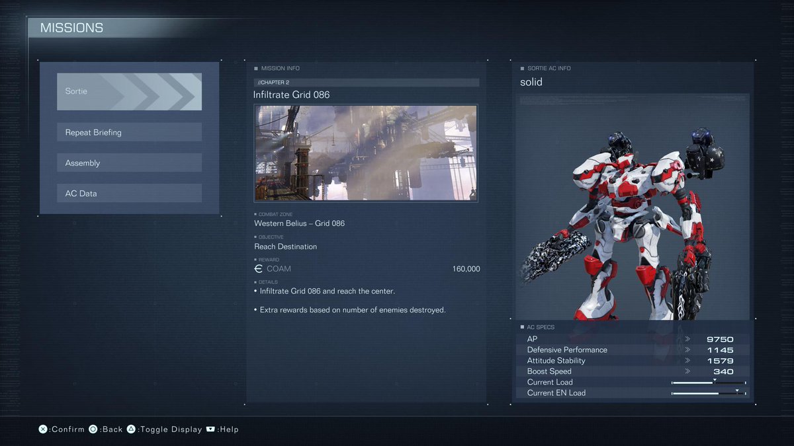Click the AP stat label
This screenshot has width=794, height=446.
(532, 339)
